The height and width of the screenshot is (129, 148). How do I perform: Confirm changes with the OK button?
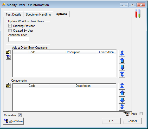tap(111, 121)
